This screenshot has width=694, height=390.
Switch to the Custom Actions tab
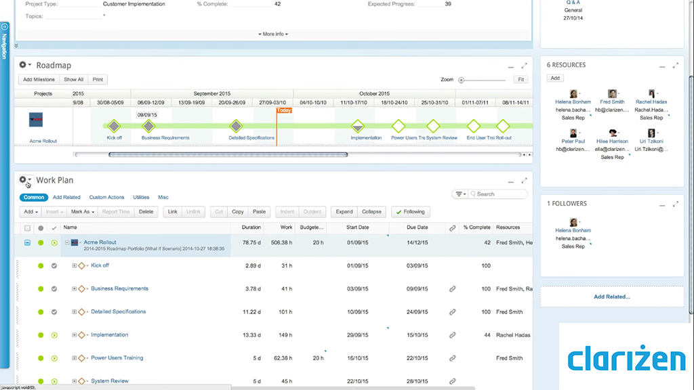tap(106, 197)
